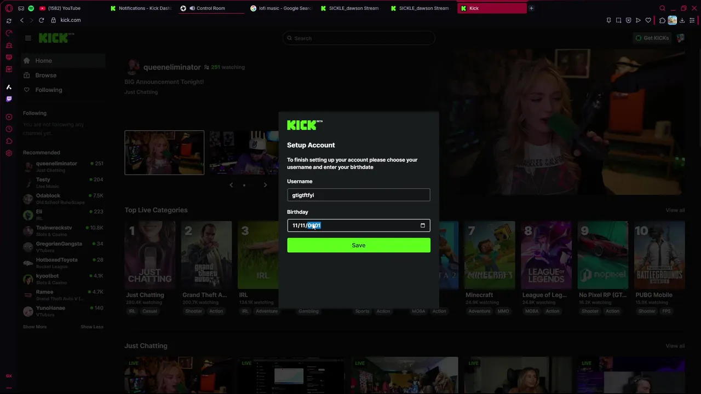Click the Kick user avatar menu
701x394 pixels.
pyautogui.click(x=680, y=38)
